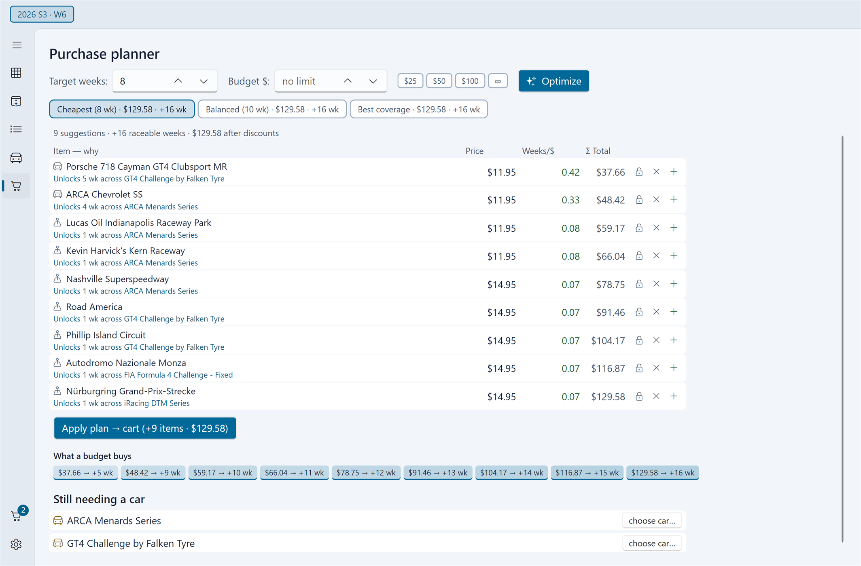Switch to Balanced (10 wk) plan tab

[272, 109]
